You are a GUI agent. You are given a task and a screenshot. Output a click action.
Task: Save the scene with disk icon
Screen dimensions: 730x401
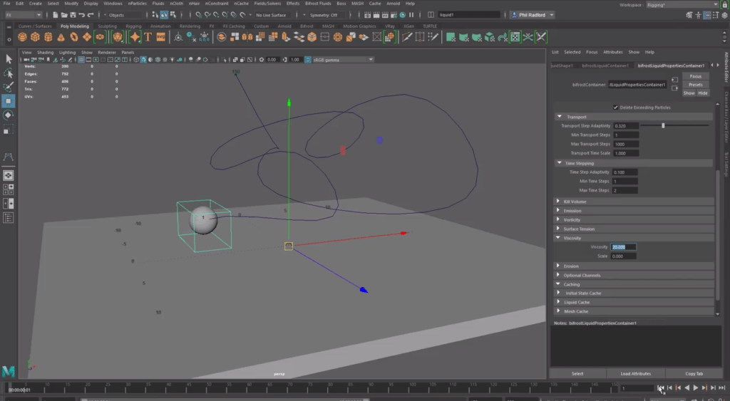tap(73, 15)
